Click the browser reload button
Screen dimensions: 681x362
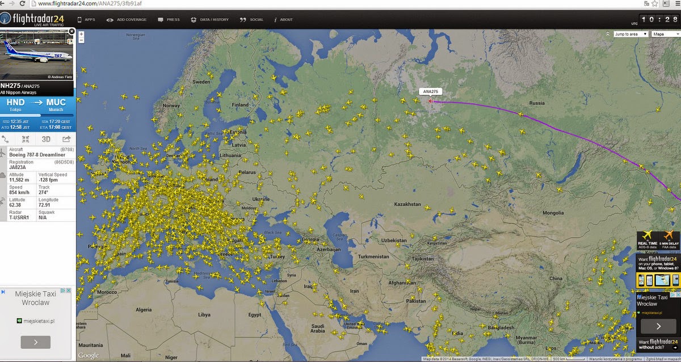click(x=22, y=4)
